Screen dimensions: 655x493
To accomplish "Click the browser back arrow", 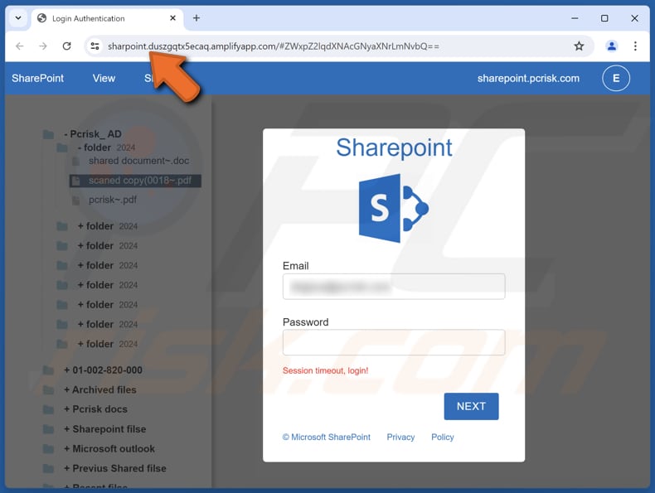I will [20, 46].
